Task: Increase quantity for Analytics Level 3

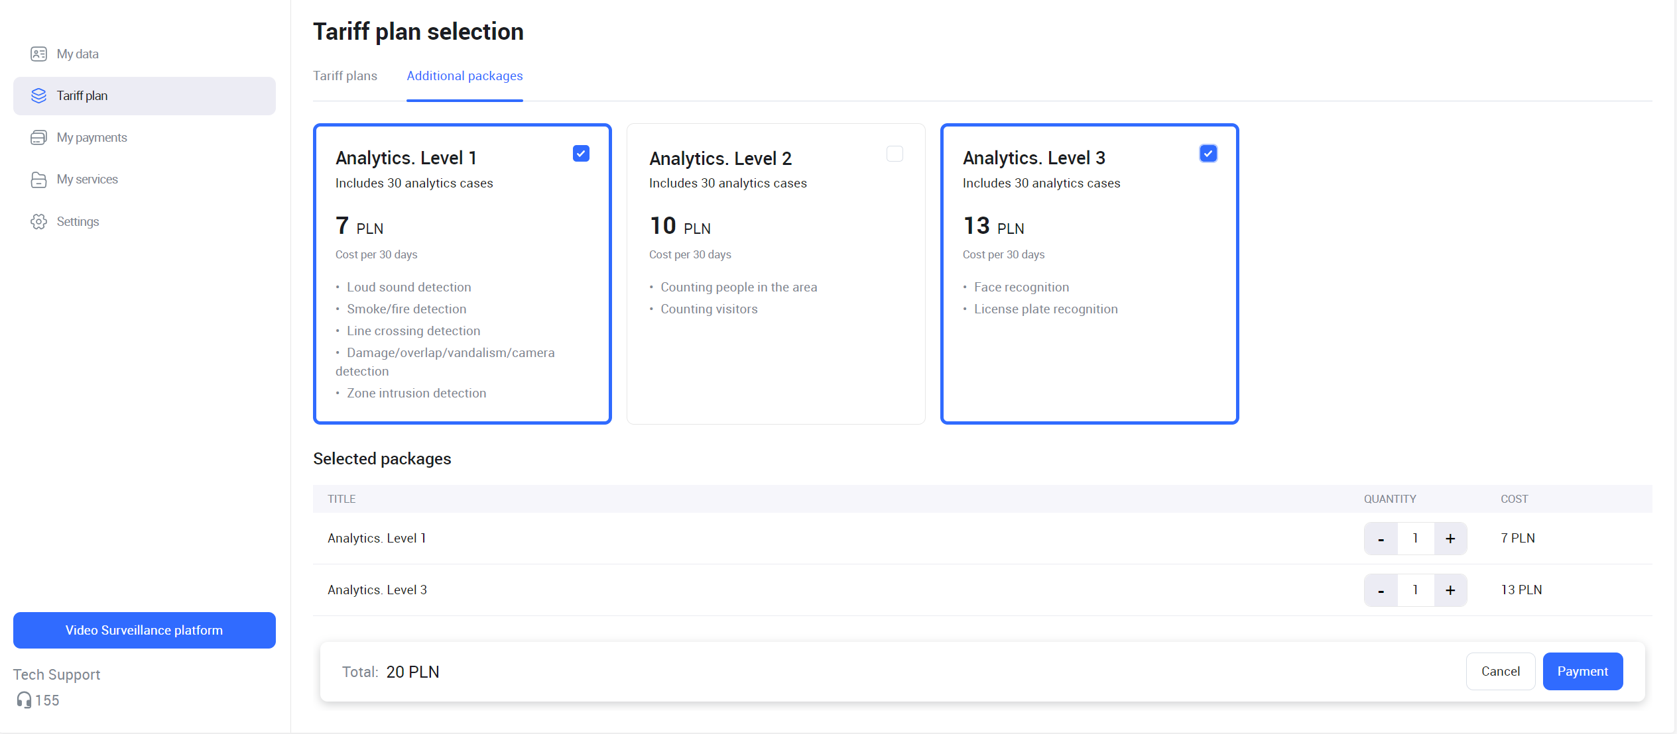Action: pyautogui.click(x=1450, y=590)
